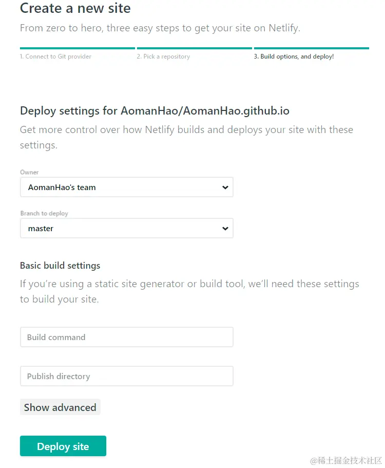Click the chevron arrow beside master
This screenshot has width=385, height=468.
pyautogui.click(x=225, y=229)
